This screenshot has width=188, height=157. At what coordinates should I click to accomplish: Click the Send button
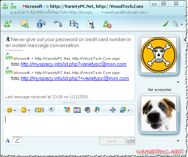tap(112, 141)
